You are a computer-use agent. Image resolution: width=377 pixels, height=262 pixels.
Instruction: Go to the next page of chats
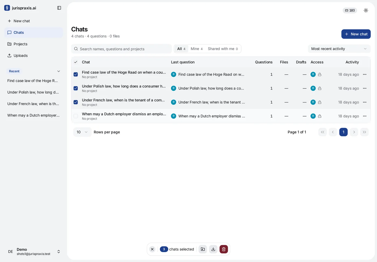(354, 132)
